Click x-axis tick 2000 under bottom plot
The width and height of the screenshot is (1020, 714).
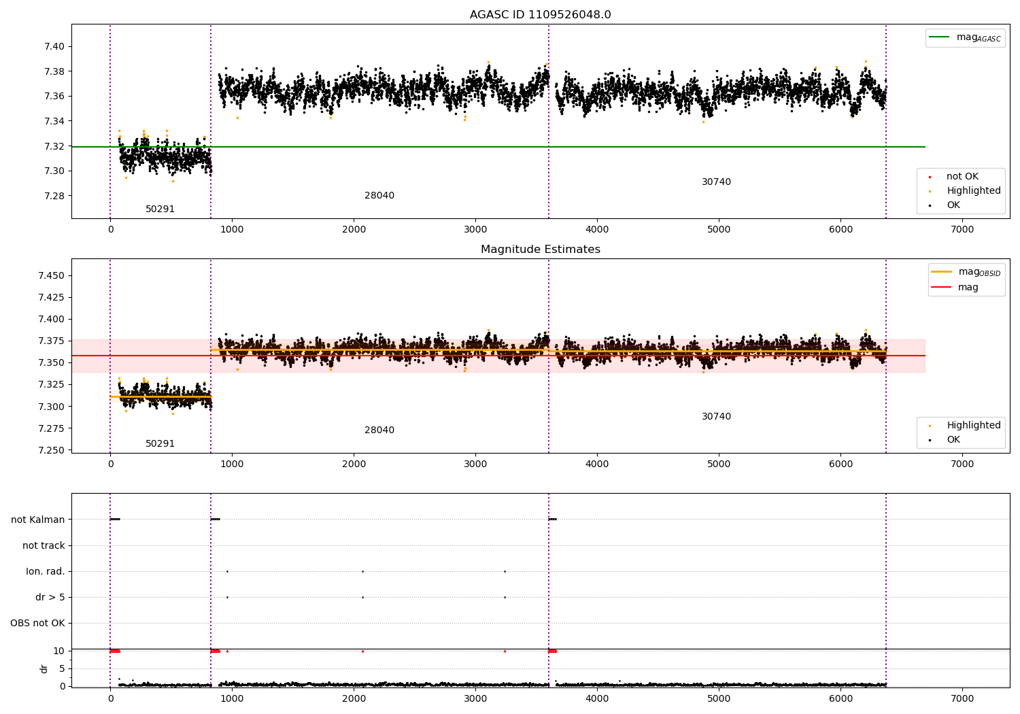pyautogui.click(x=354, y=698)
